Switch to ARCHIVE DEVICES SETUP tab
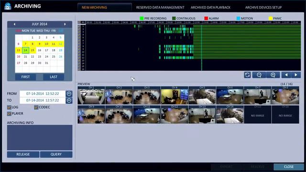The image size is (306, 172). (x=263, y=8)
